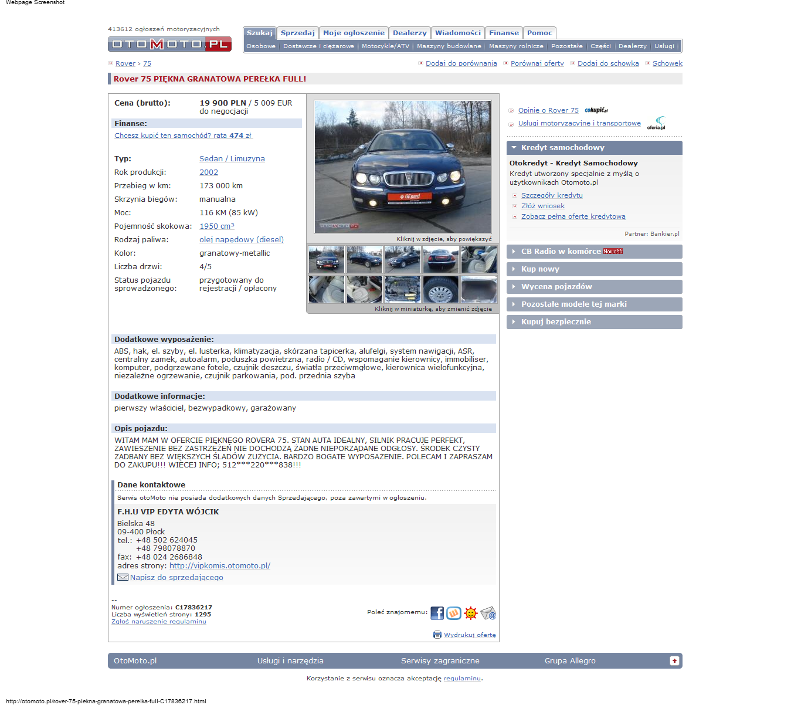Collapse the Kredyt samochodowy panel
791x705 pixels.
(x=594, y=148)
